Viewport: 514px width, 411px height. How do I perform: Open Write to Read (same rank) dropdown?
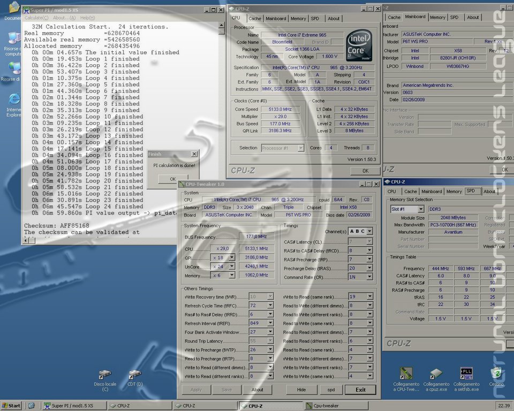pos(369,296)
